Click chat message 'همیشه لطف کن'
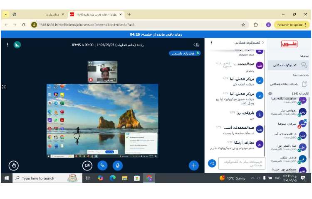The height and width of the screenshot is (199, 312). [x=243, y=84]
